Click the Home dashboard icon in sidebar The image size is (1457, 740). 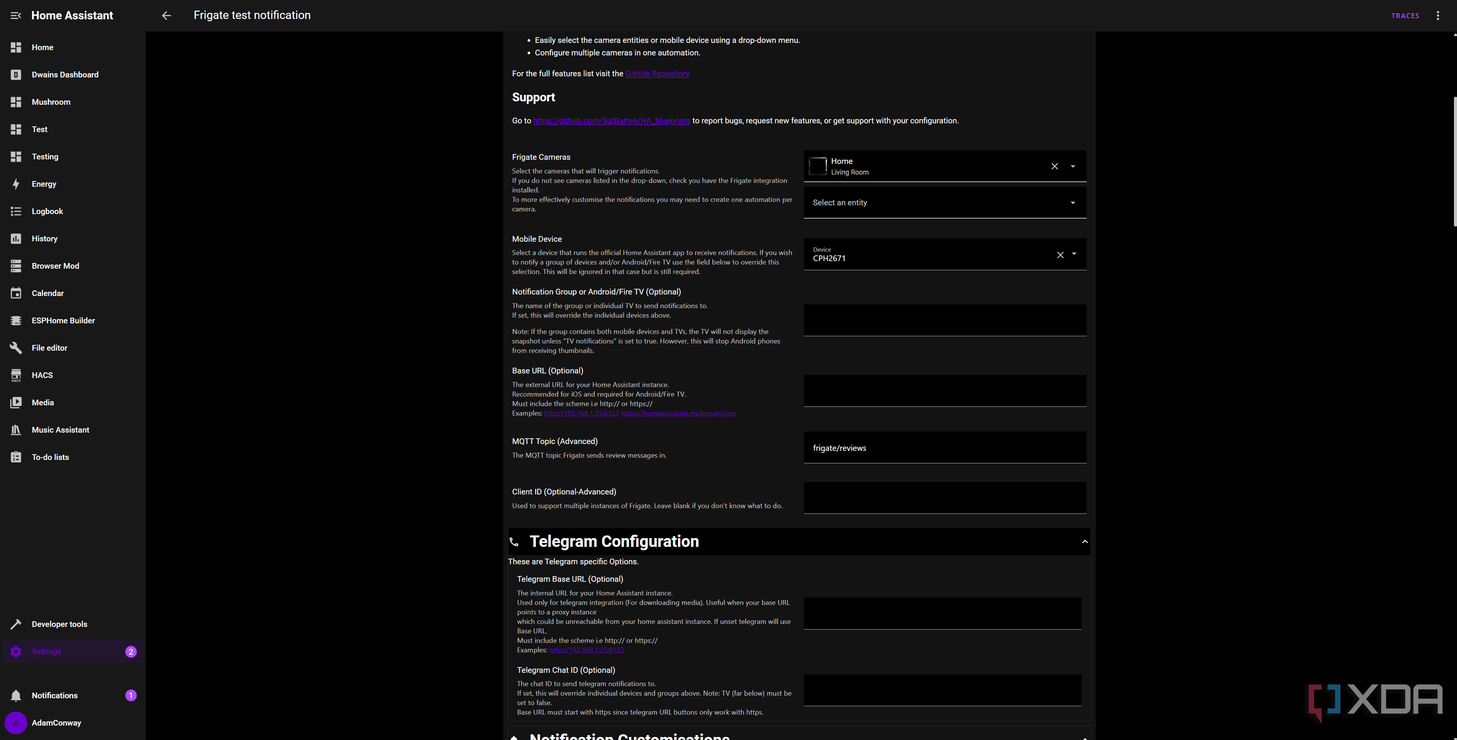point(16,47)
